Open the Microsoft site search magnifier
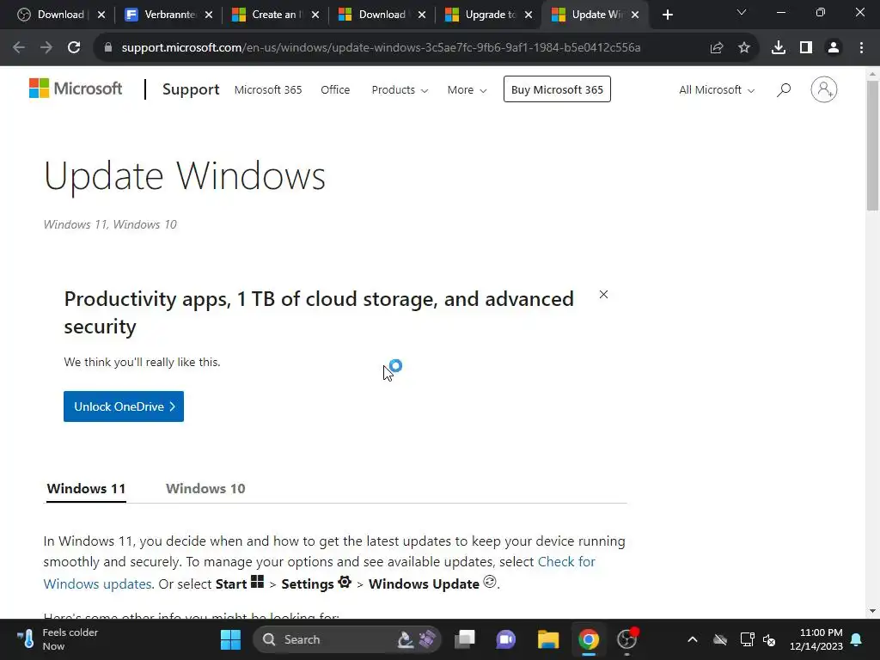Viewport: 880px width, 660px height. click(784, 89)
